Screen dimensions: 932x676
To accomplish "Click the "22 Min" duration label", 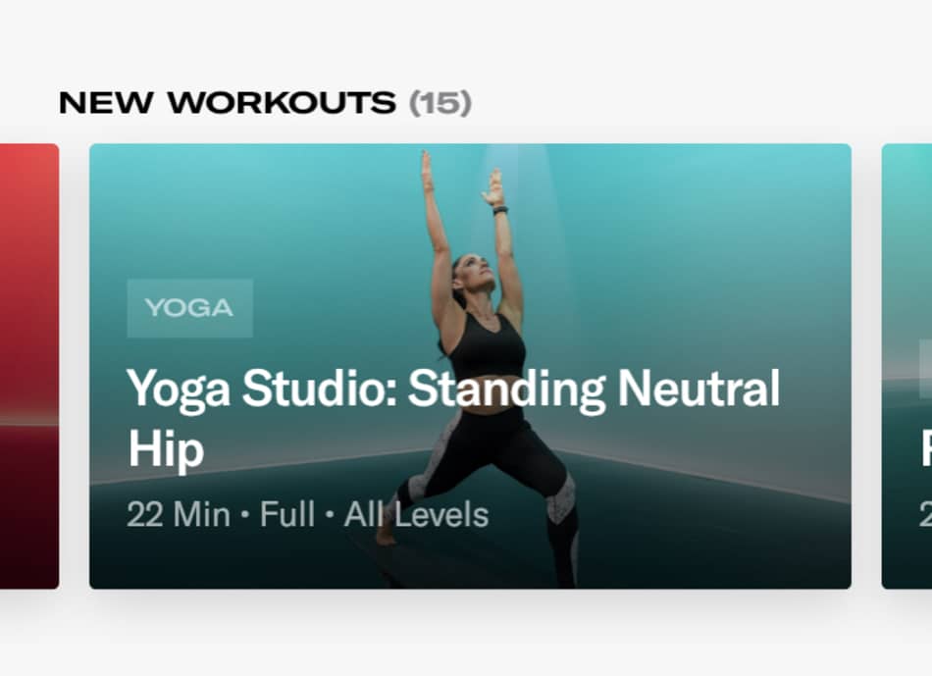I will click(179, 514).
